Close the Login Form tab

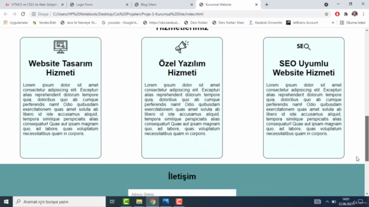click(x=127, y=5)
